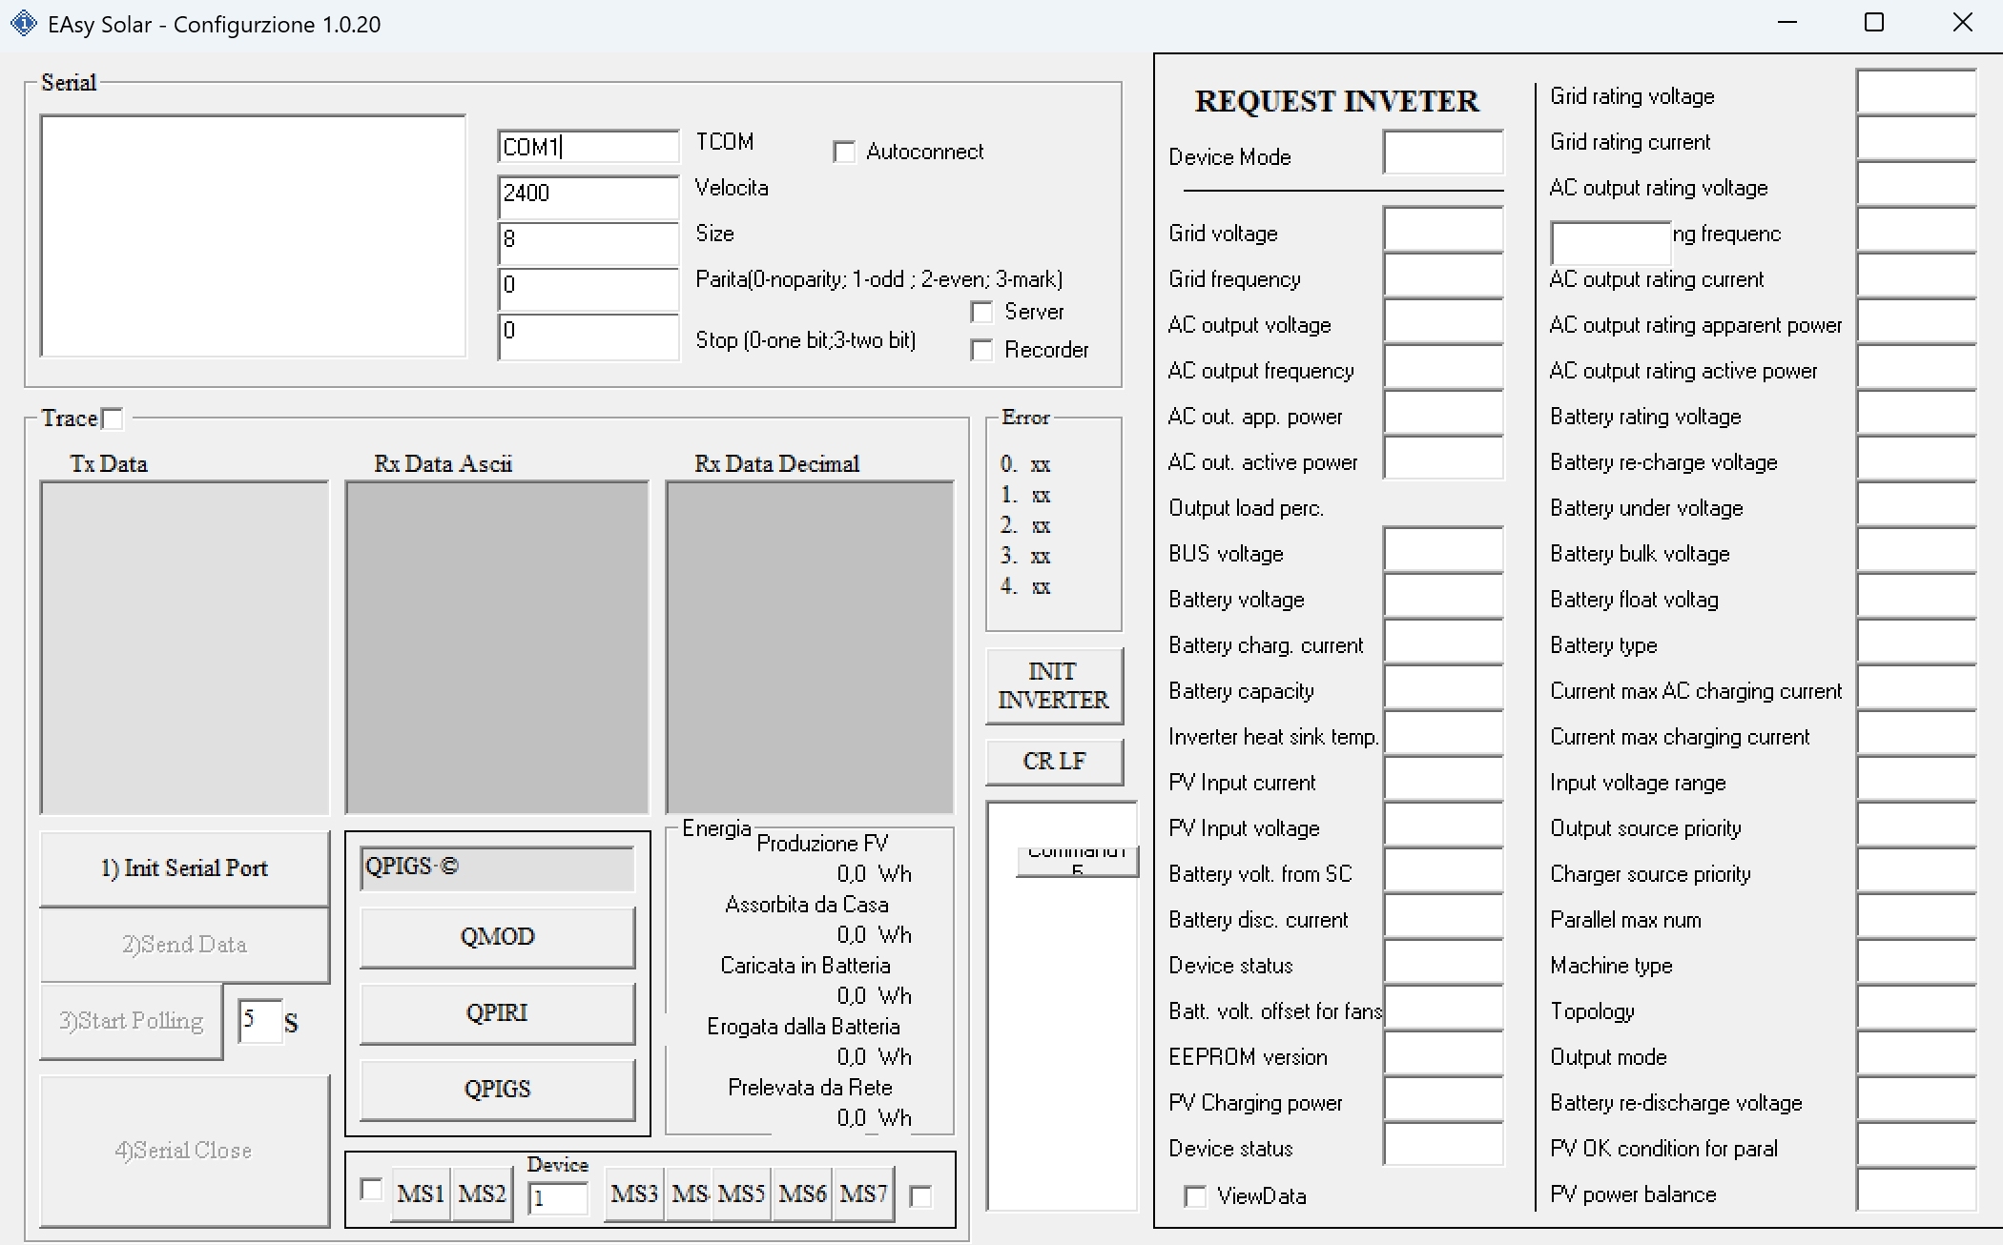The height and width of the screenshot is (1245, 2003).
Task: Click the INIT INVERTER button
Action: pyautogui.click(x=1053, y=685)
